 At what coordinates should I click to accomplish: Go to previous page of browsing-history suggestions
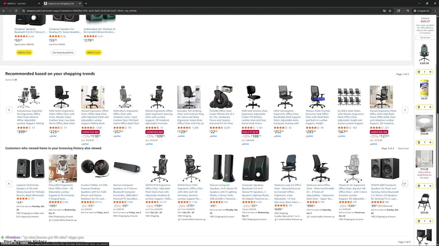click(9, 183)
